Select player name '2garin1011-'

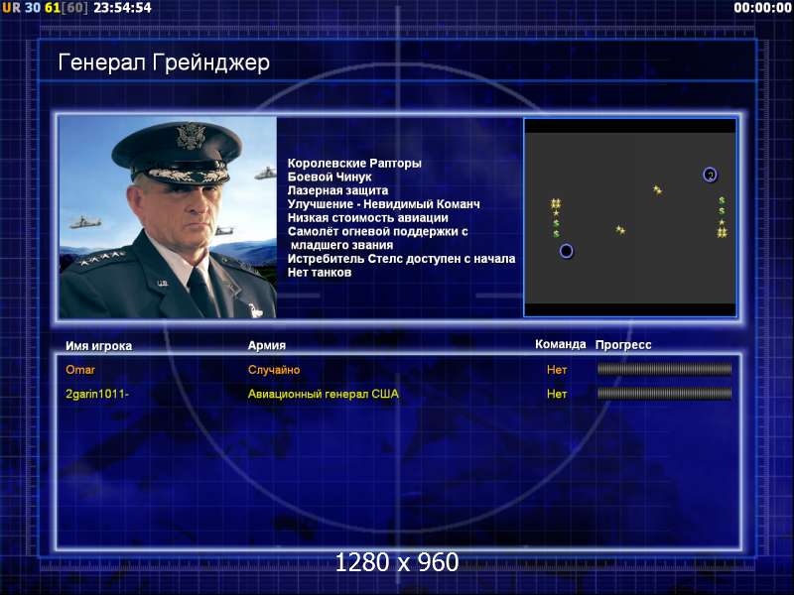click(x=97, y=394)
